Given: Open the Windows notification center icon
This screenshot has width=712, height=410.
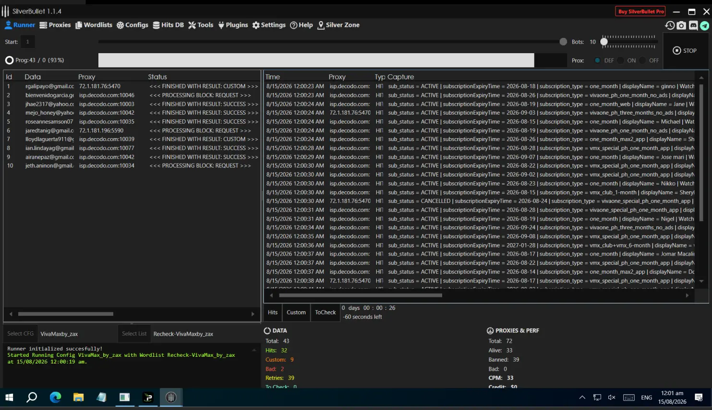Looking at the screenshot, I should (x=699, y=398).
